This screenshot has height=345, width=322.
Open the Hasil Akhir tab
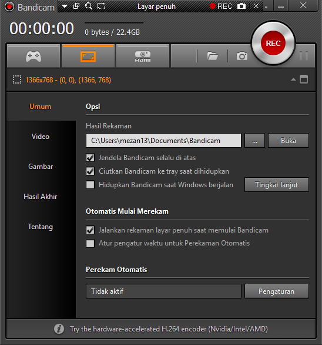pyautogui.click(x=41, y=197)
